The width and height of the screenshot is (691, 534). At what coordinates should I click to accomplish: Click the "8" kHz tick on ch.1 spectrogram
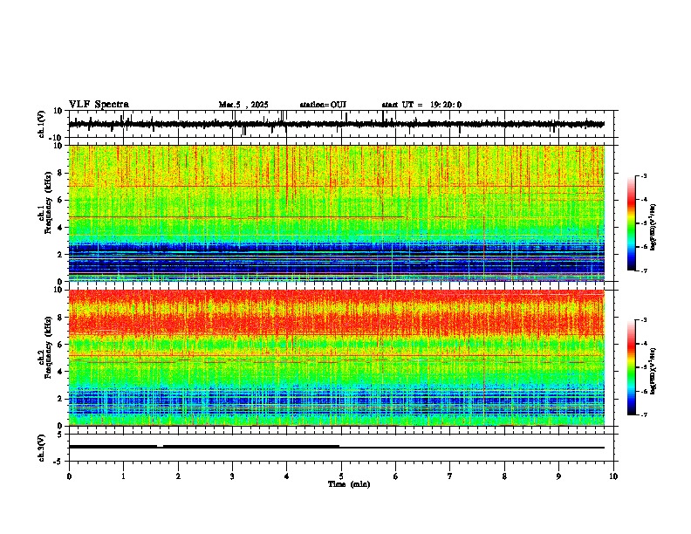[x=60, y=173]
